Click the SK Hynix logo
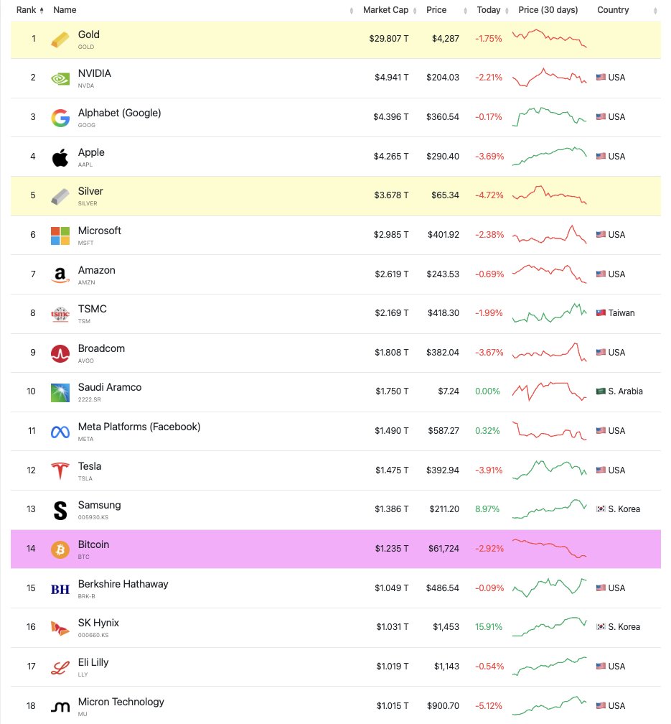Image resolution: width=671 pixels, height=724 pixels. point(60,628)
